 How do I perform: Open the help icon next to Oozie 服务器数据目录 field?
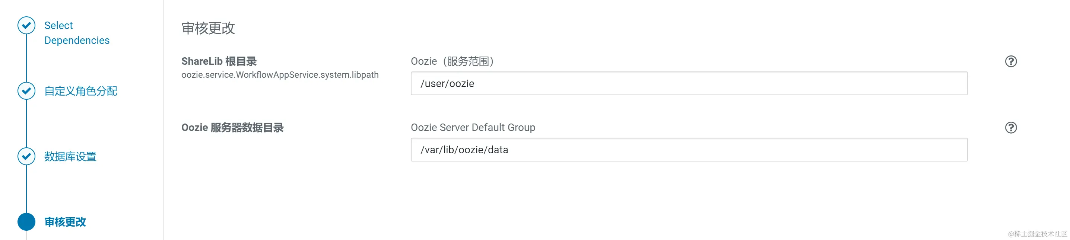1011,127
